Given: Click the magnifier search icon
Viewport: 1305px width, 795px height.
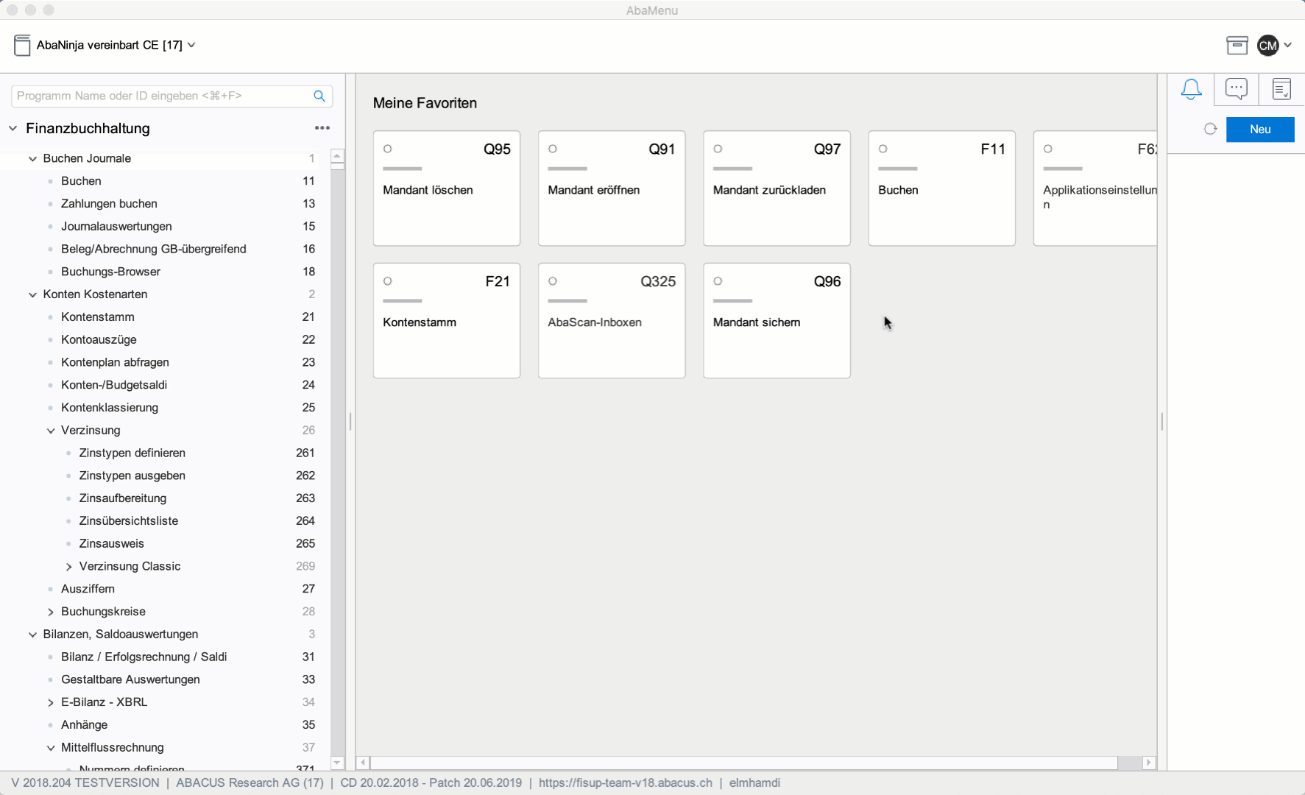Looking at the screenshot, I should tap(319, 96).
